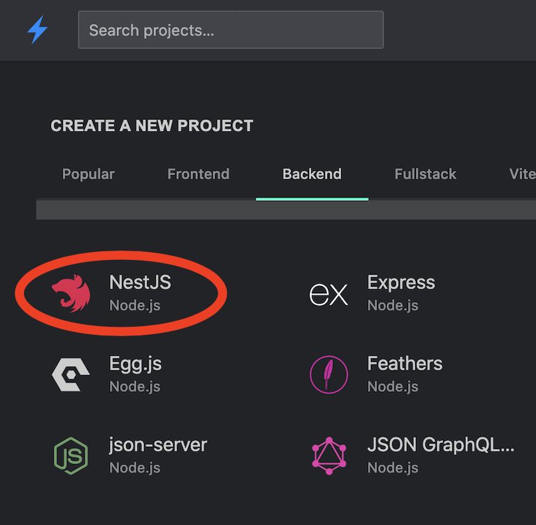Choose the Feathers project title
Screen dimensions: 536x525
coord(405,363)
